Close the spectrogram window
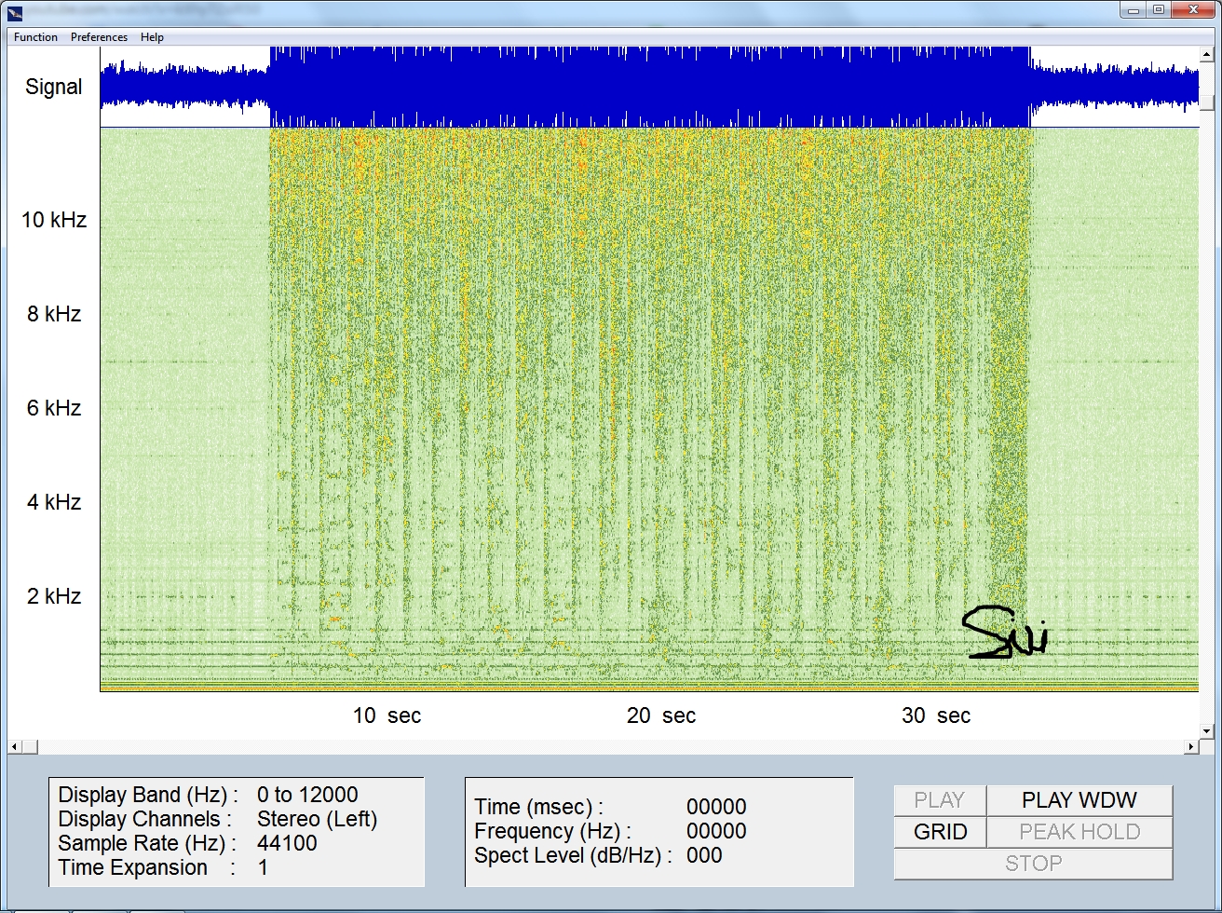1222x913 pixels. click(x=1194, y=10)
